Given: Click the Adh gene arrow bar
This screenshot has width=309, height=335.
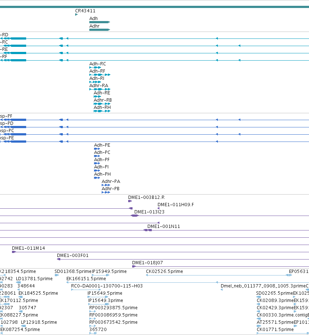Looking at the screenshot, I should click(x=99, y=22).
